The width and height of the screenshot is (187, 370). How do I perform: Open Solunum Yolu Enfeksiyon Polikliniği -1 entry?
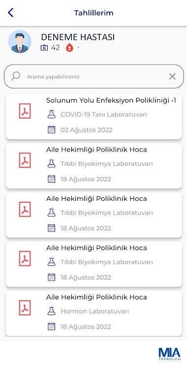93,117
